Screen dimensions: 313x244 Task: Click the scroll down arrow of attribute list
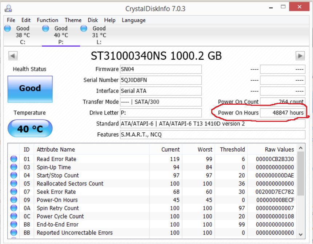[301, 235]
